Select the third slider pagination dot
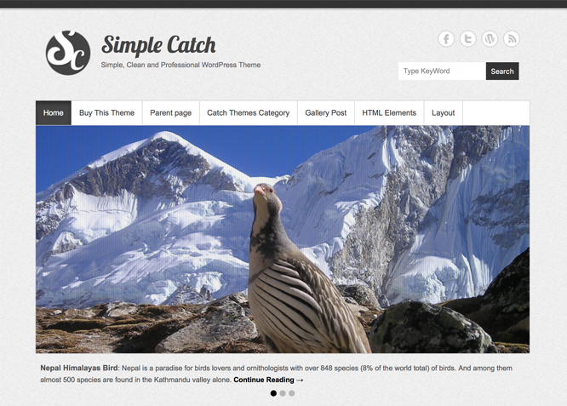The height and width of the screenshot is (406, 567). [x=292, y=393]
